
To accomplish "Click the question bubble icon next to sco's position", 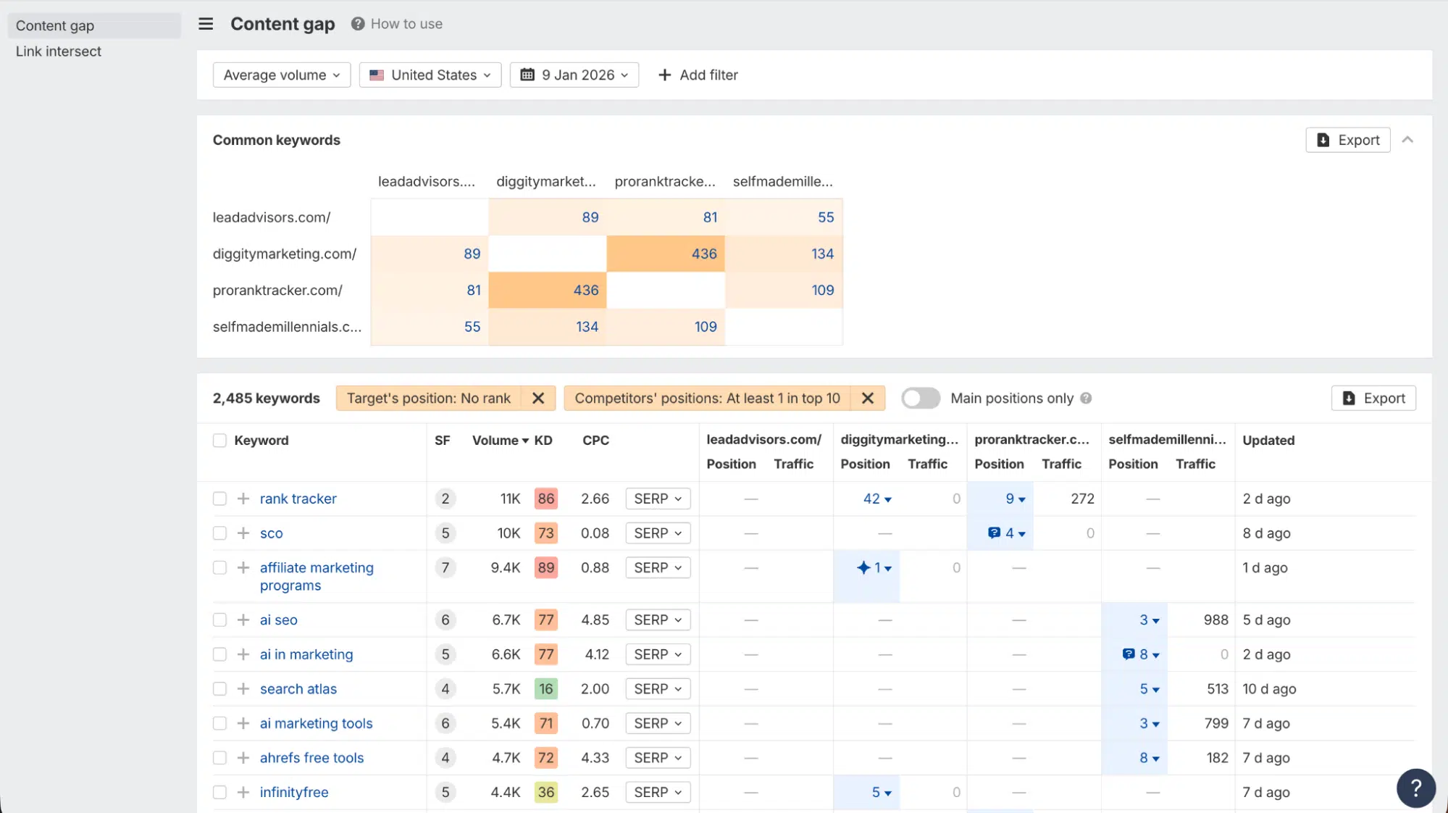I will (x=992, y=533).
